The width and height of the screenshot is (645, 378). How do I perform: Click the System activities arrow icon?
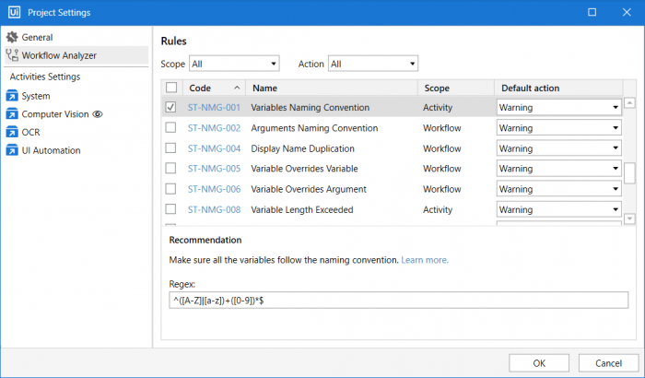click(x=12, y=96)
